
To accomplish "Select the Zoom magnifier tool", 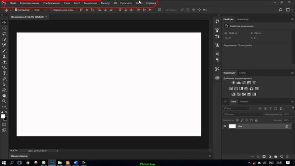I will click(4, 101).
